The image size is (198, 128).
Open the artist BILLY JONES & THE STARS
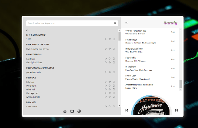click(38, 45)
